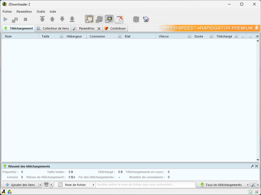Click green reconnect status icon bottom right
The image size is (261, 195).
[250, 192]
